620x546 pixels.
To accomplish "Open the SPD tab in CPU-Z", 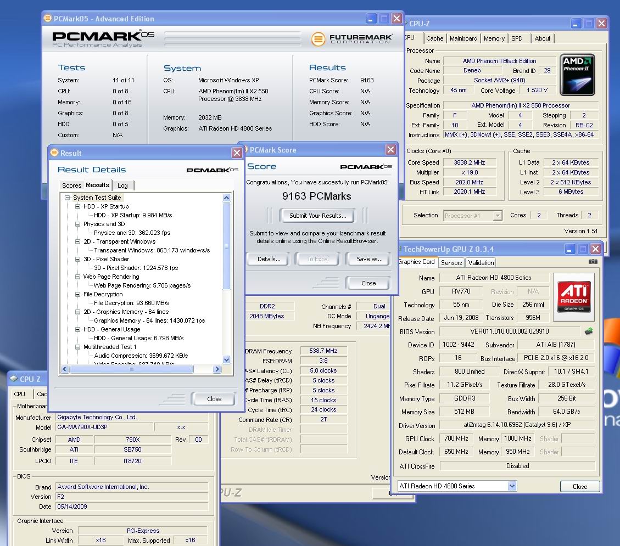I will [x=517, y=38].
